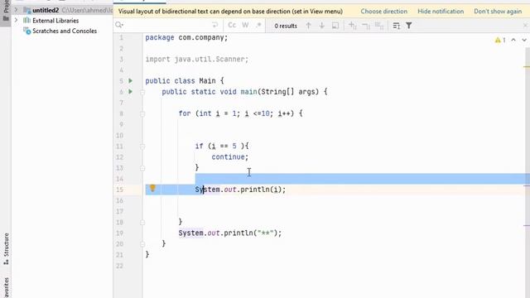This screenshot has width=530, height=298.
Task: Add selection for next occurrence icon
Action: pyautogui.click(x=353, y=26)
